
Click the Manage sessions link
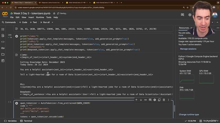(x=188, y=49)
